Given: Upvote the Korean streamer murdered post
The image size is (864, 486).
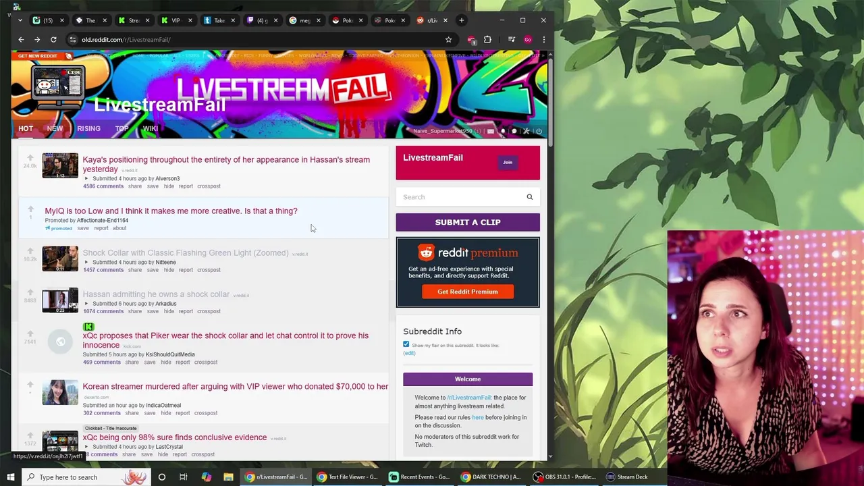Looking at the screenshot, I should tap(30, 385).
